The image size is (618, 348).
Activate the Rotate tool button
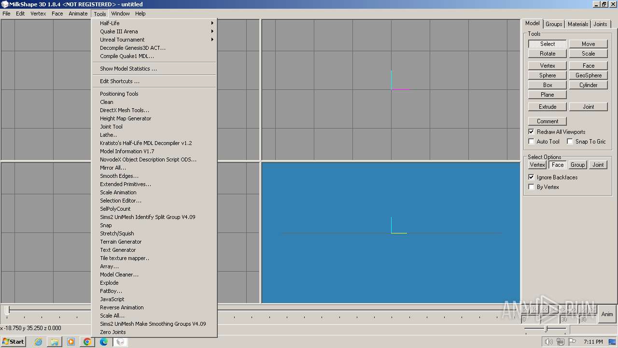pyautogui.click(x=548, y=54)
